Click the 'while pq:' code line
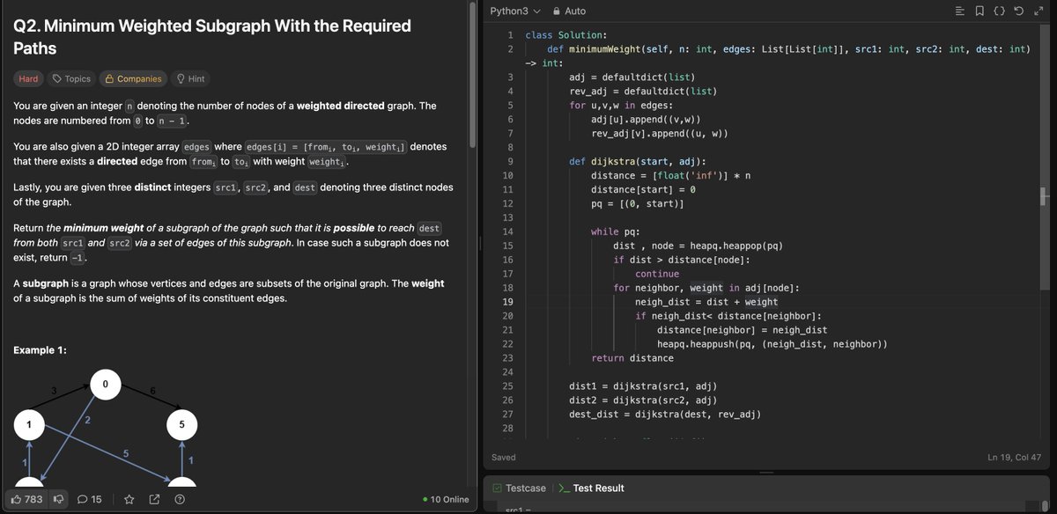The height and width of the screenshot is (514, 1057). point(617,231)
